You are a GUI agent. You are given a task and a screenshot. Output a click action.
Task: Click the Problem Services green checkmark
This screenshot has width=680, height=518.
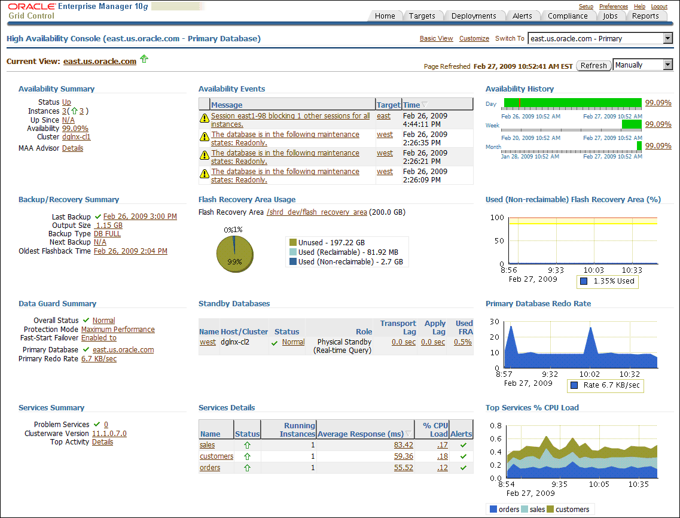point(97,424)
